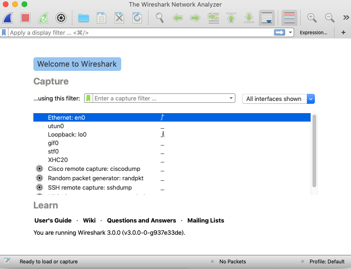The width and height of the screenshot is (351, 269).
Task: Click the capture filter input field
Action: (x=160, y=98)
